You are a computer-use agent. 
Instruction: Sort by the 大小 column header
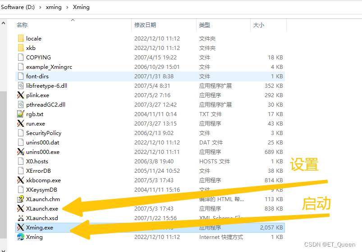click(x=259, y=25)
